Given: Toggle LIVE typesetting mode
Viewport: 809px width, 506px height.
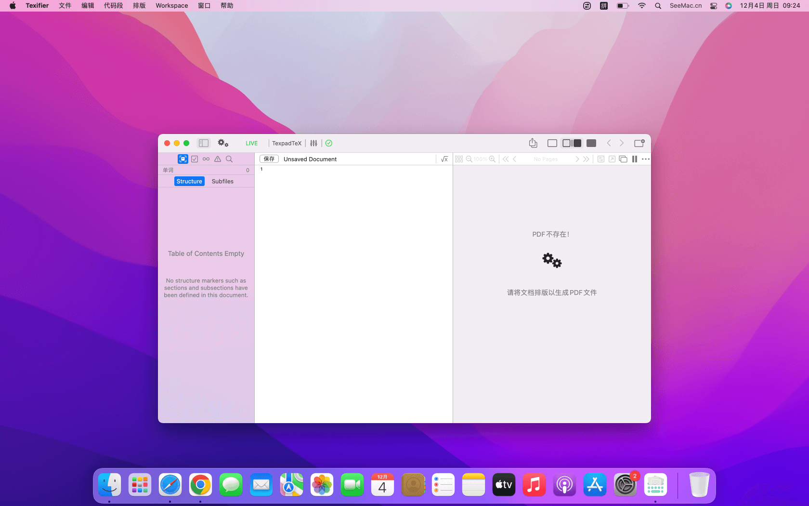Looking at the screenshot, I should [x=251, y=143].
